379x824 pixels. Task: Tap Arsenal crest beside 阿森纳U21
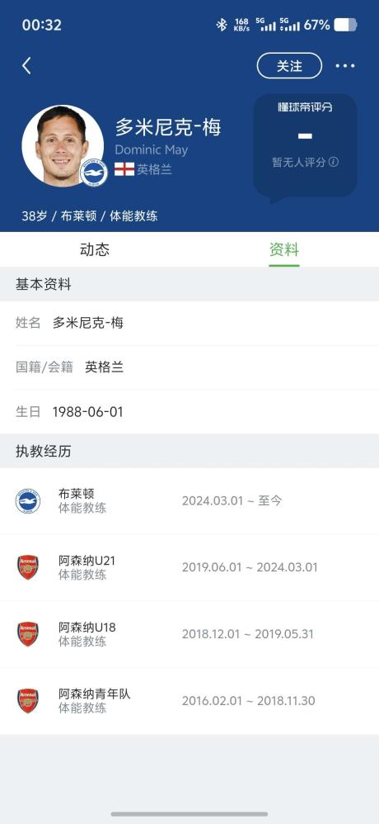(x=28, y=567)
